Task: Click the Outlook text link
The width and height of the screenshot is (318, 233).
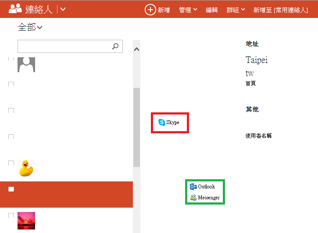Action: [207, 187]
